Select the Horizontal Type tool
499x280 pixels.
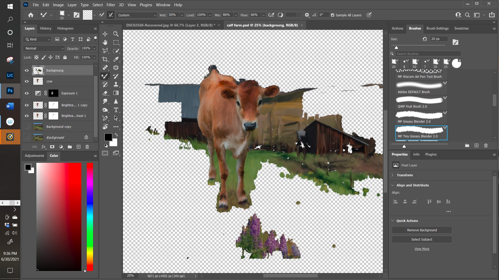(x=116, y=110)
